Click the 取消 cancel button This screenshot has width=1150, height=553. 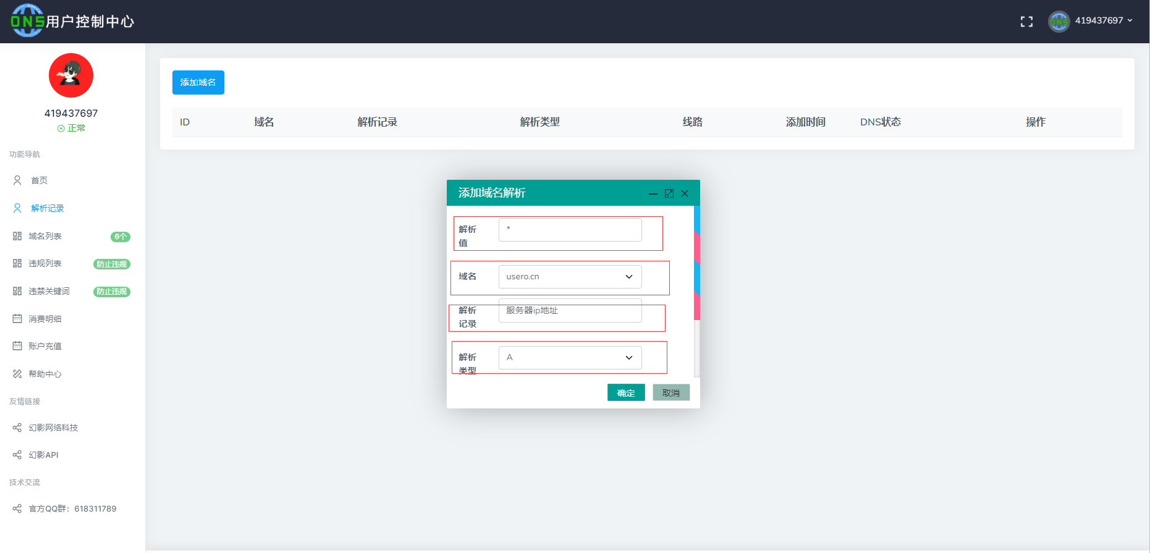coord(671,393)
